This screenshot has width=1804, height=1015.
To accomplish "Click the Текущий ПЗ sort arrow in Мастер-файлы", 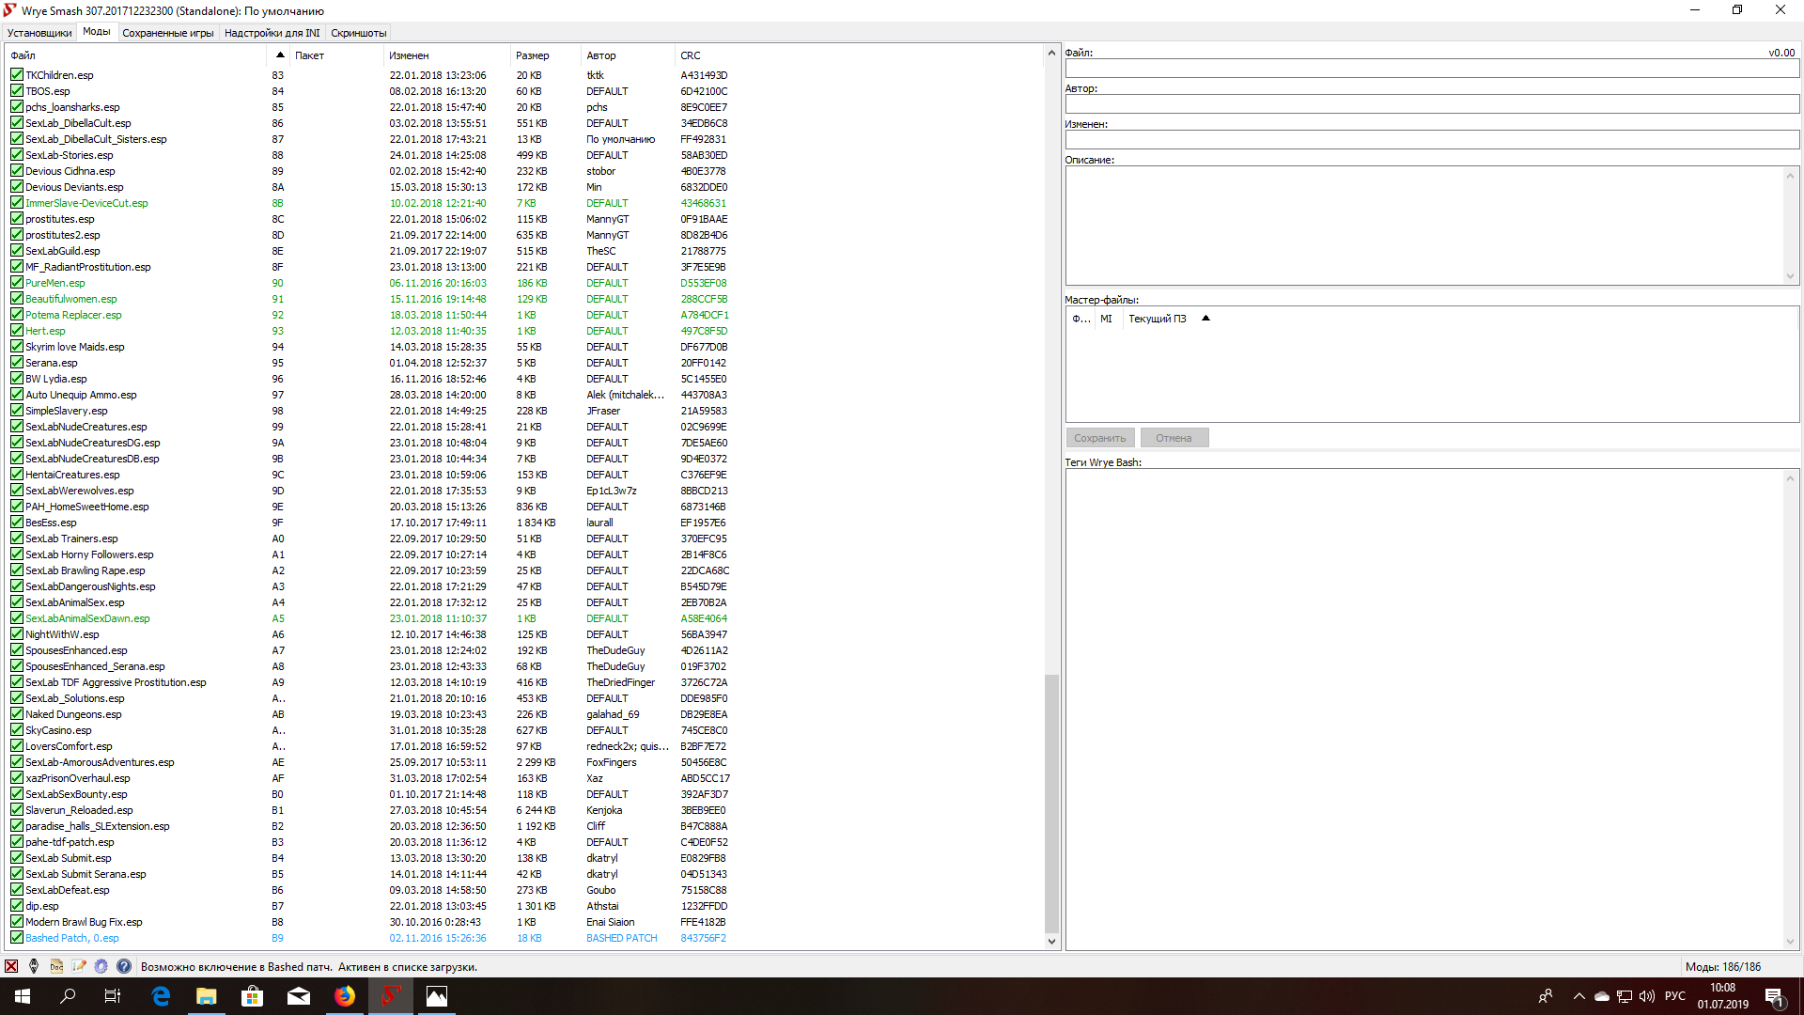I will (1205, 319).
